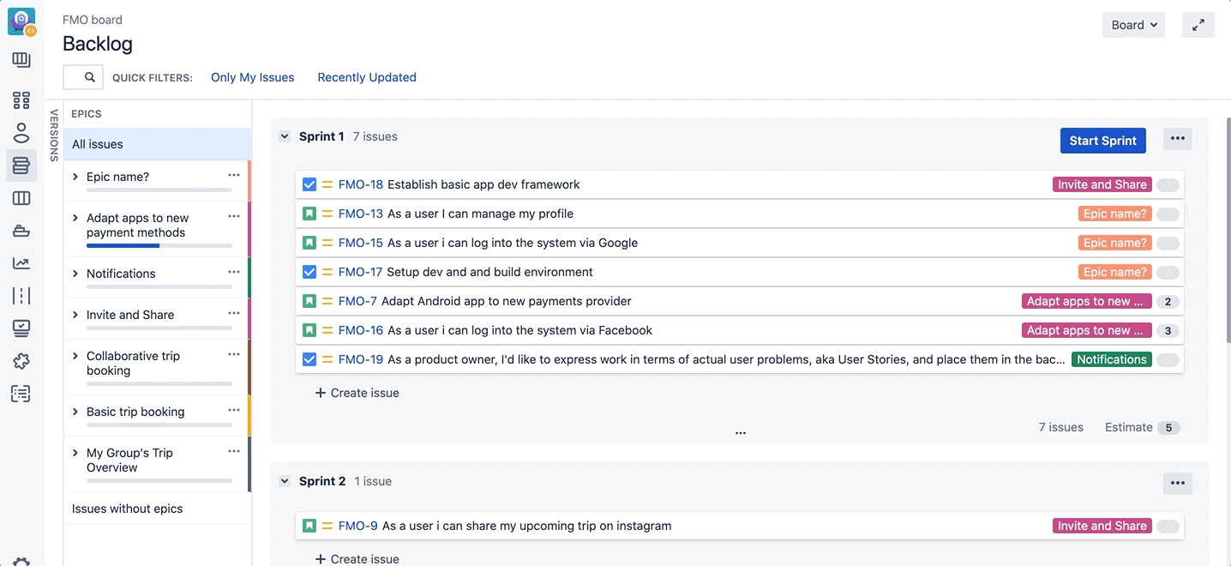Click the pink Invite and Share label on FMO-18
The width and height of the screenshot is (1231, 566).
click(1102, 184)
